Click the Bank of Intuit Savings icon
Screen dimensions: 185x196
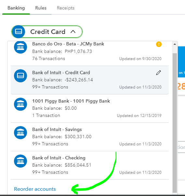tap(20, 133)
